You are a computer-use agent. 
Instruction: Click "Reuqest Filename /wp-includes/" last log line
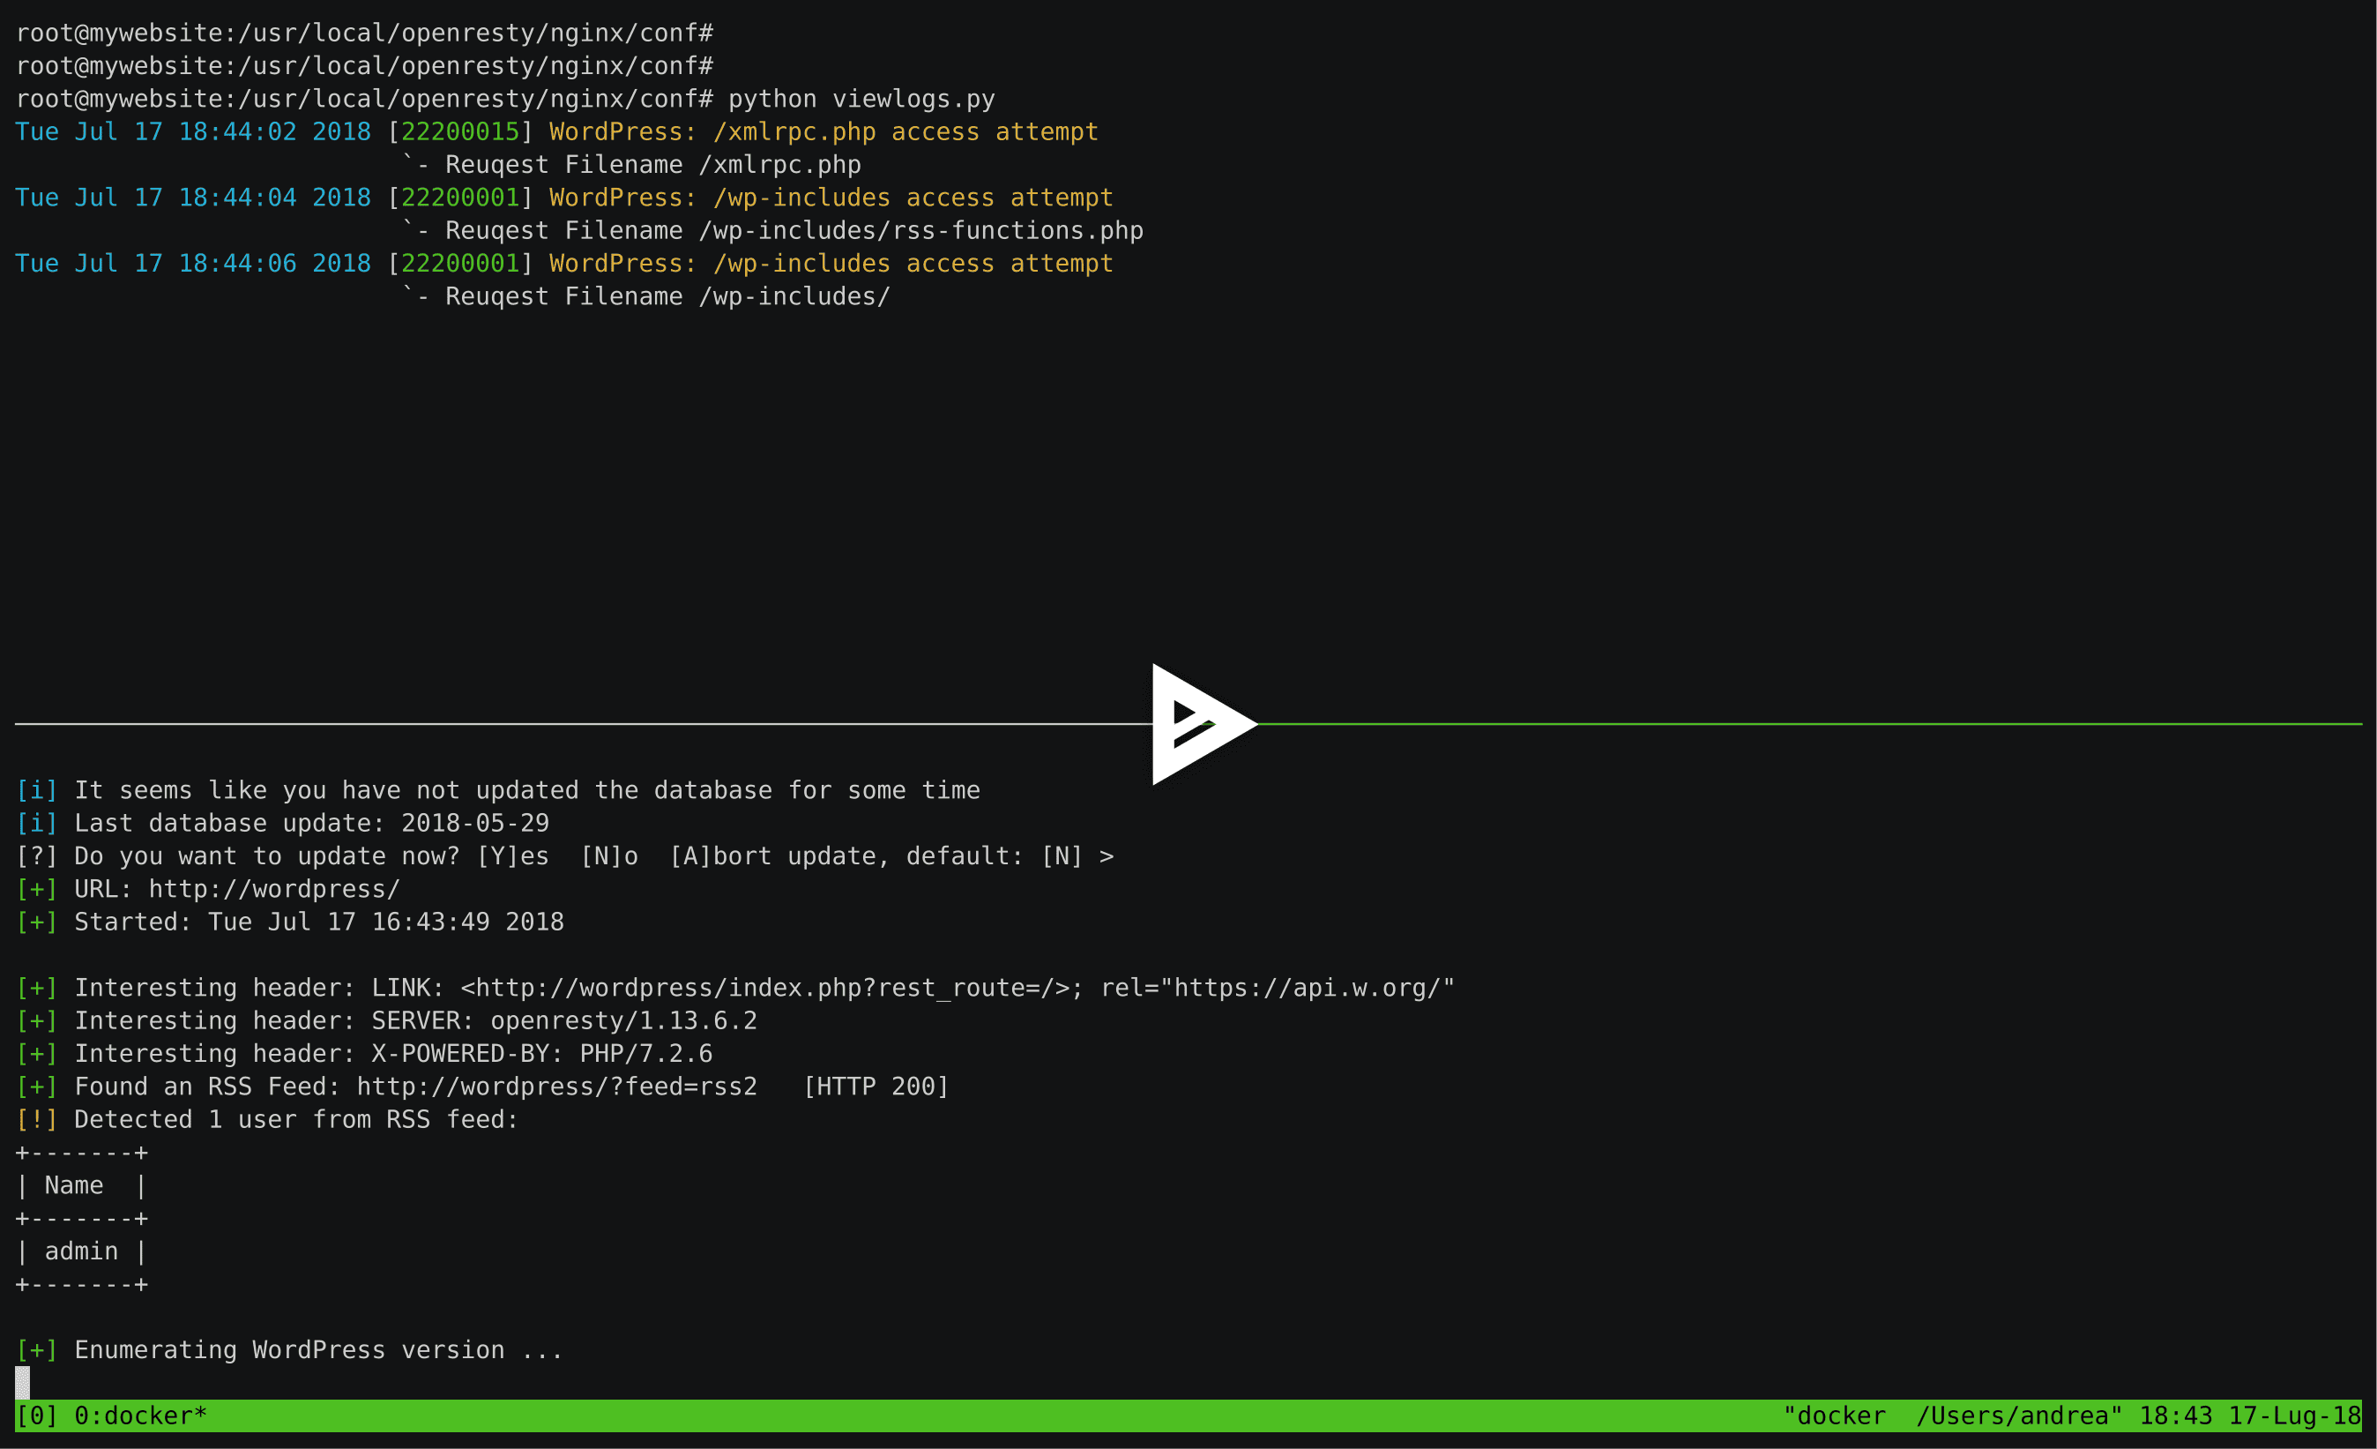click(667, 296)
